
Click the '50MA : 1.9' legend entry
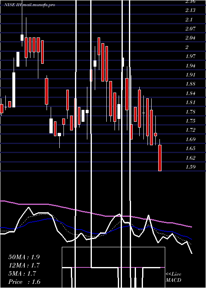(x=24, y=257)
